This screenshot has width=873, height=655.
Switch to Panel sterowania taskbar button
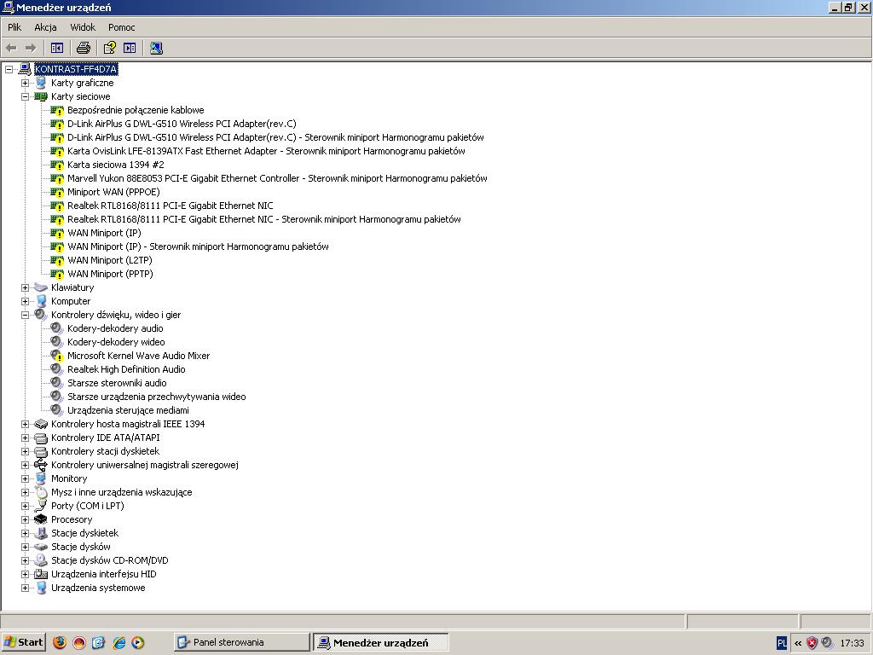241,642
